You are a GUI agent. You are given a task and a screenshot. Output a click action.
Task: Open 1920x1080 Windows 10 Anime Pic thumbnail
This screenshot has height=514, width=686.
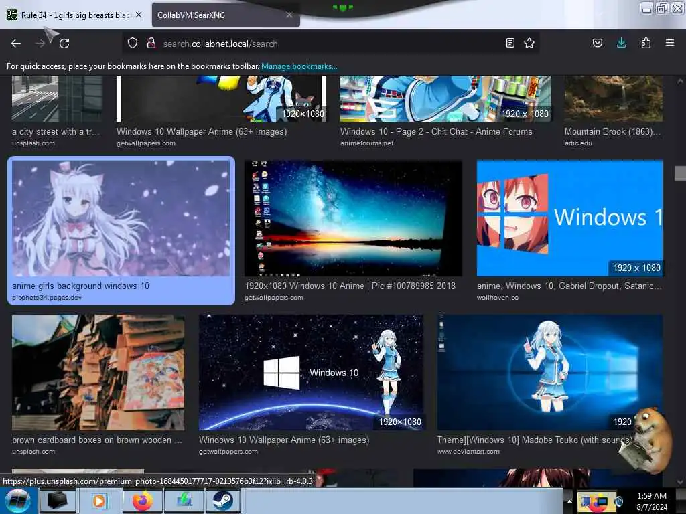point(353,218)
